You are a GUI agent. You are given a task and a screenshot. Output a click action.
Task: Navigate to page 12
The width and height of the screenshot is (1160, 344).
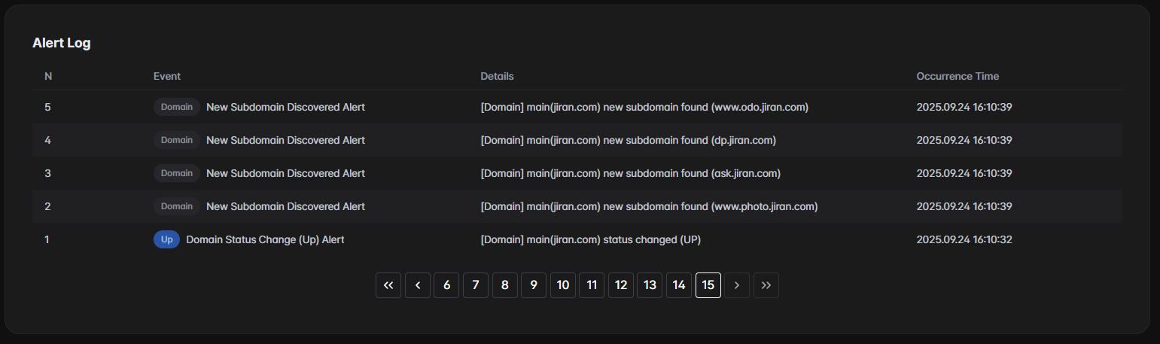pyautogui.click(x=621, y=285)
